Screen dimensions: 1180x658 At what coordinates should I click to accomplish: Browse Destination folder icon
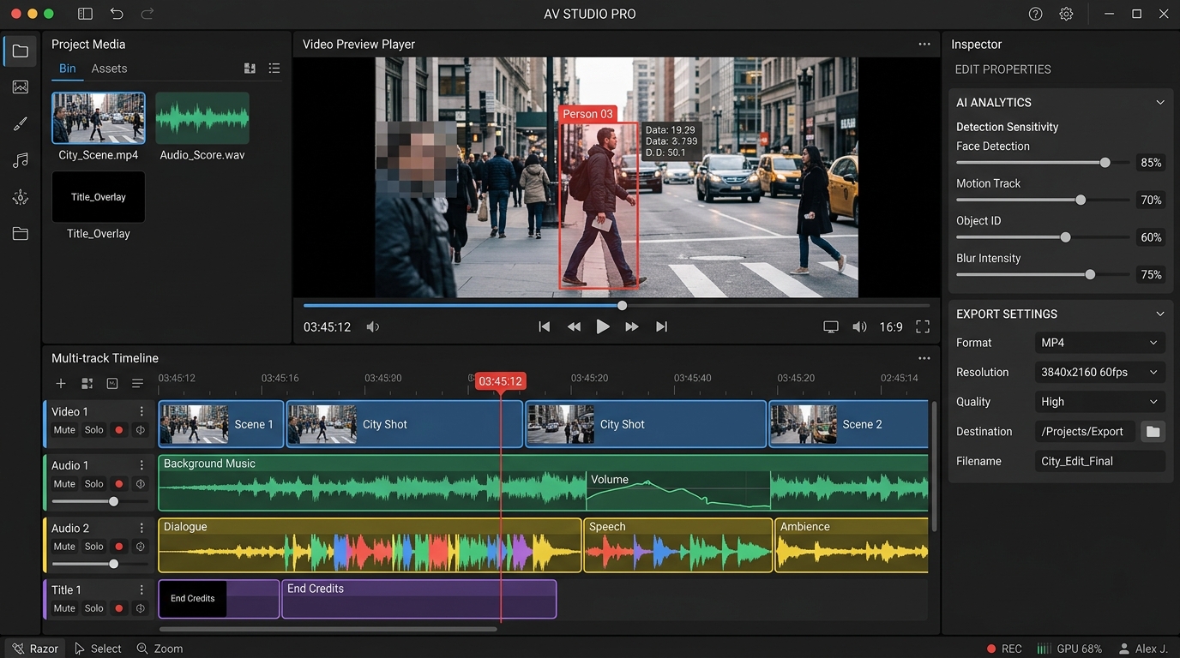point(1153,432)
